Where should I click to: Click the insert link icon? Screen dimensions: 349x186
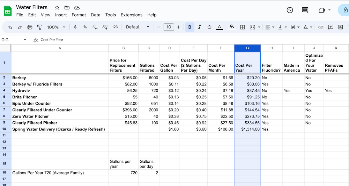pos(321,27)
